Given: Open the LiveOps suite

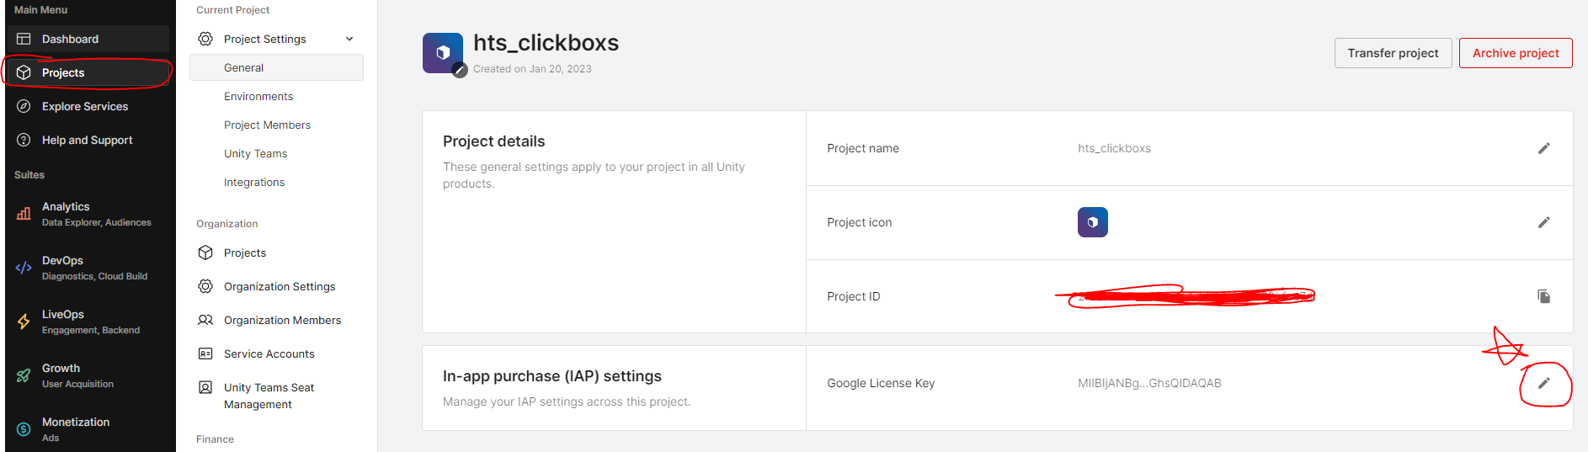Looking at the screenshot, I should coord(88,322).
